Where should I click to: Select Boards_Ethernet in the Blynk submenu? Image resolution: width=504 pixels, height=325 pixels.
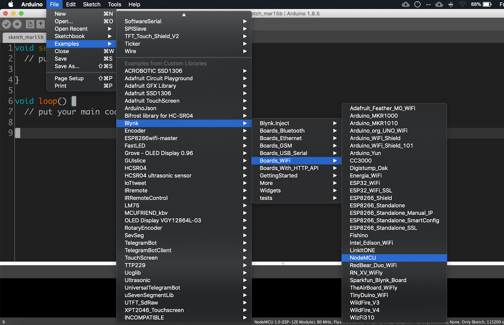[x=296, y=138]
